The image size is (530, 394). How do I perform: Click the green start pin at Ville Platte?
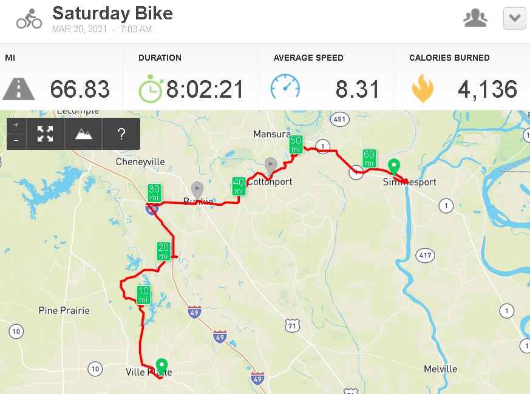[161, 367]
